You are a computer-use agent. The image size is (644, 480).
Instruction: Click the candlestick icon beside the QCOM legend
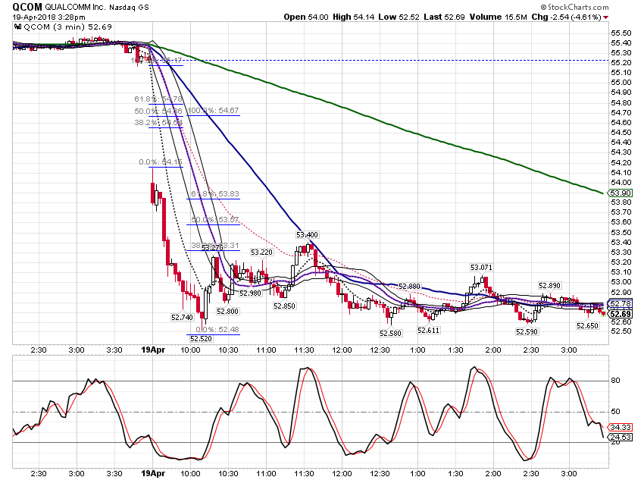17,27
